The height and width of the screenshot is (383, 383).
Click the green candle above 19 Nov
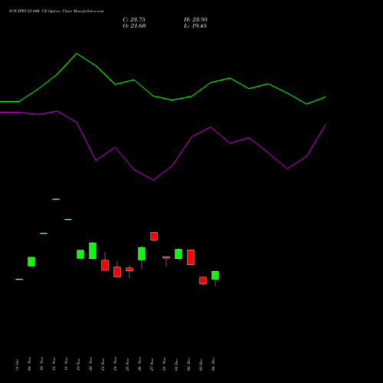[x=80, y=254]
